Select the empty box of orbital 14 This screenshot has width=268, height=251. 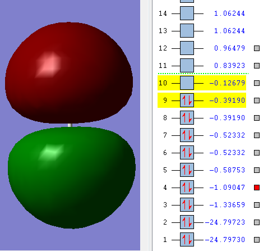point(187,13)
